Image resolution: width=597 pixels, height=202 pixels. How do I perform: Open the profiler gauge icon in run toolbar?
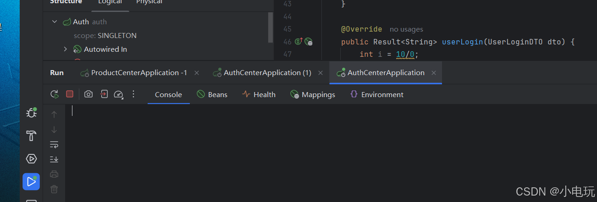tap(118, 94)
